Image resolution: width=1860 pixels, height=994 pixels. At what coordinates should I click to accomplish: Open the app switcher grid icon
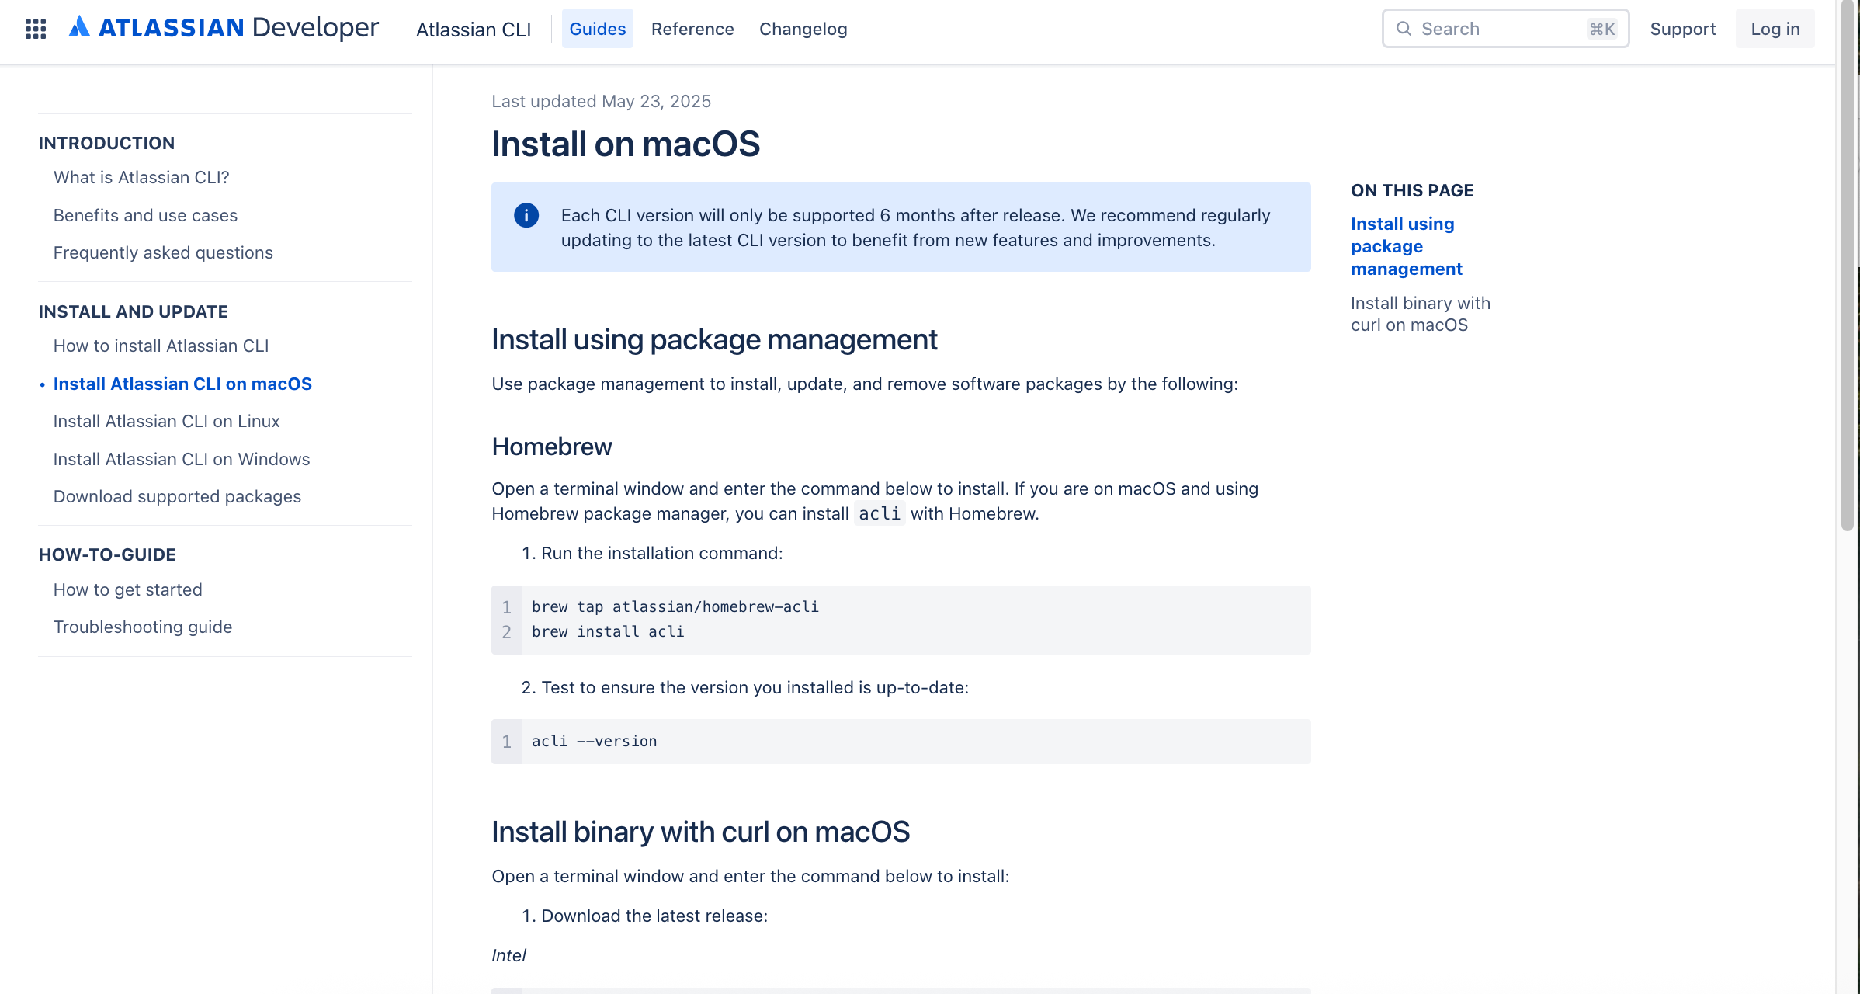click(36, 29)
